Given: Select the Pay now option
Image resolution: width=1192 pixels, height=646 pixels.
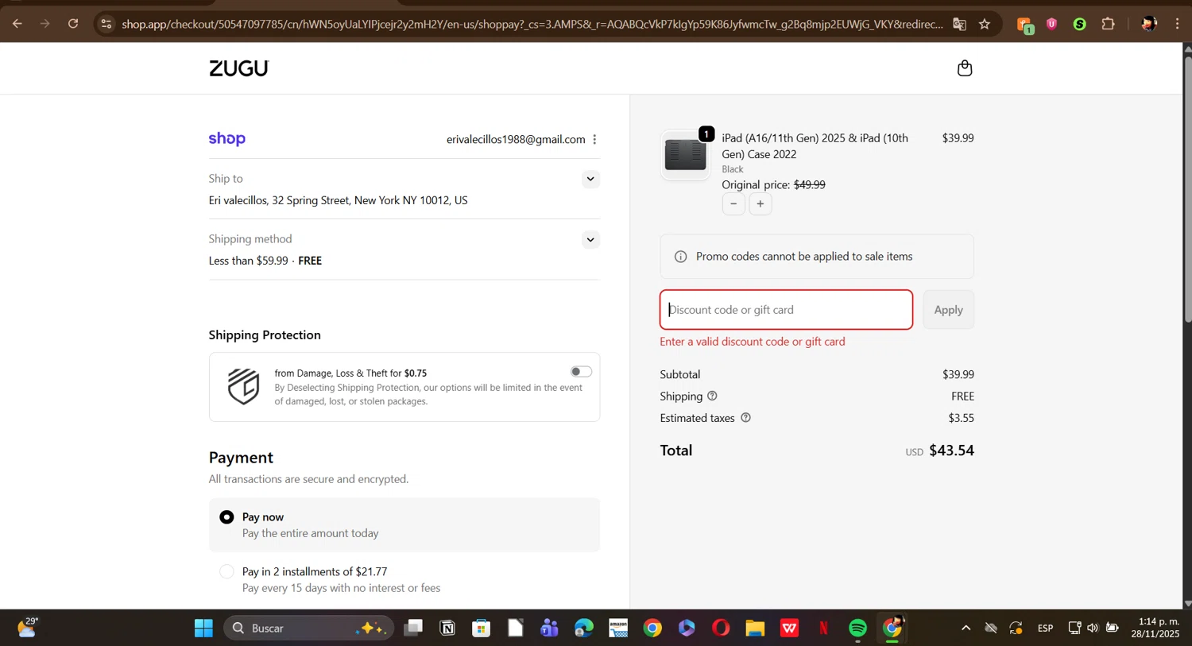Looking at the screenshot, I should (x=226, y=517).
